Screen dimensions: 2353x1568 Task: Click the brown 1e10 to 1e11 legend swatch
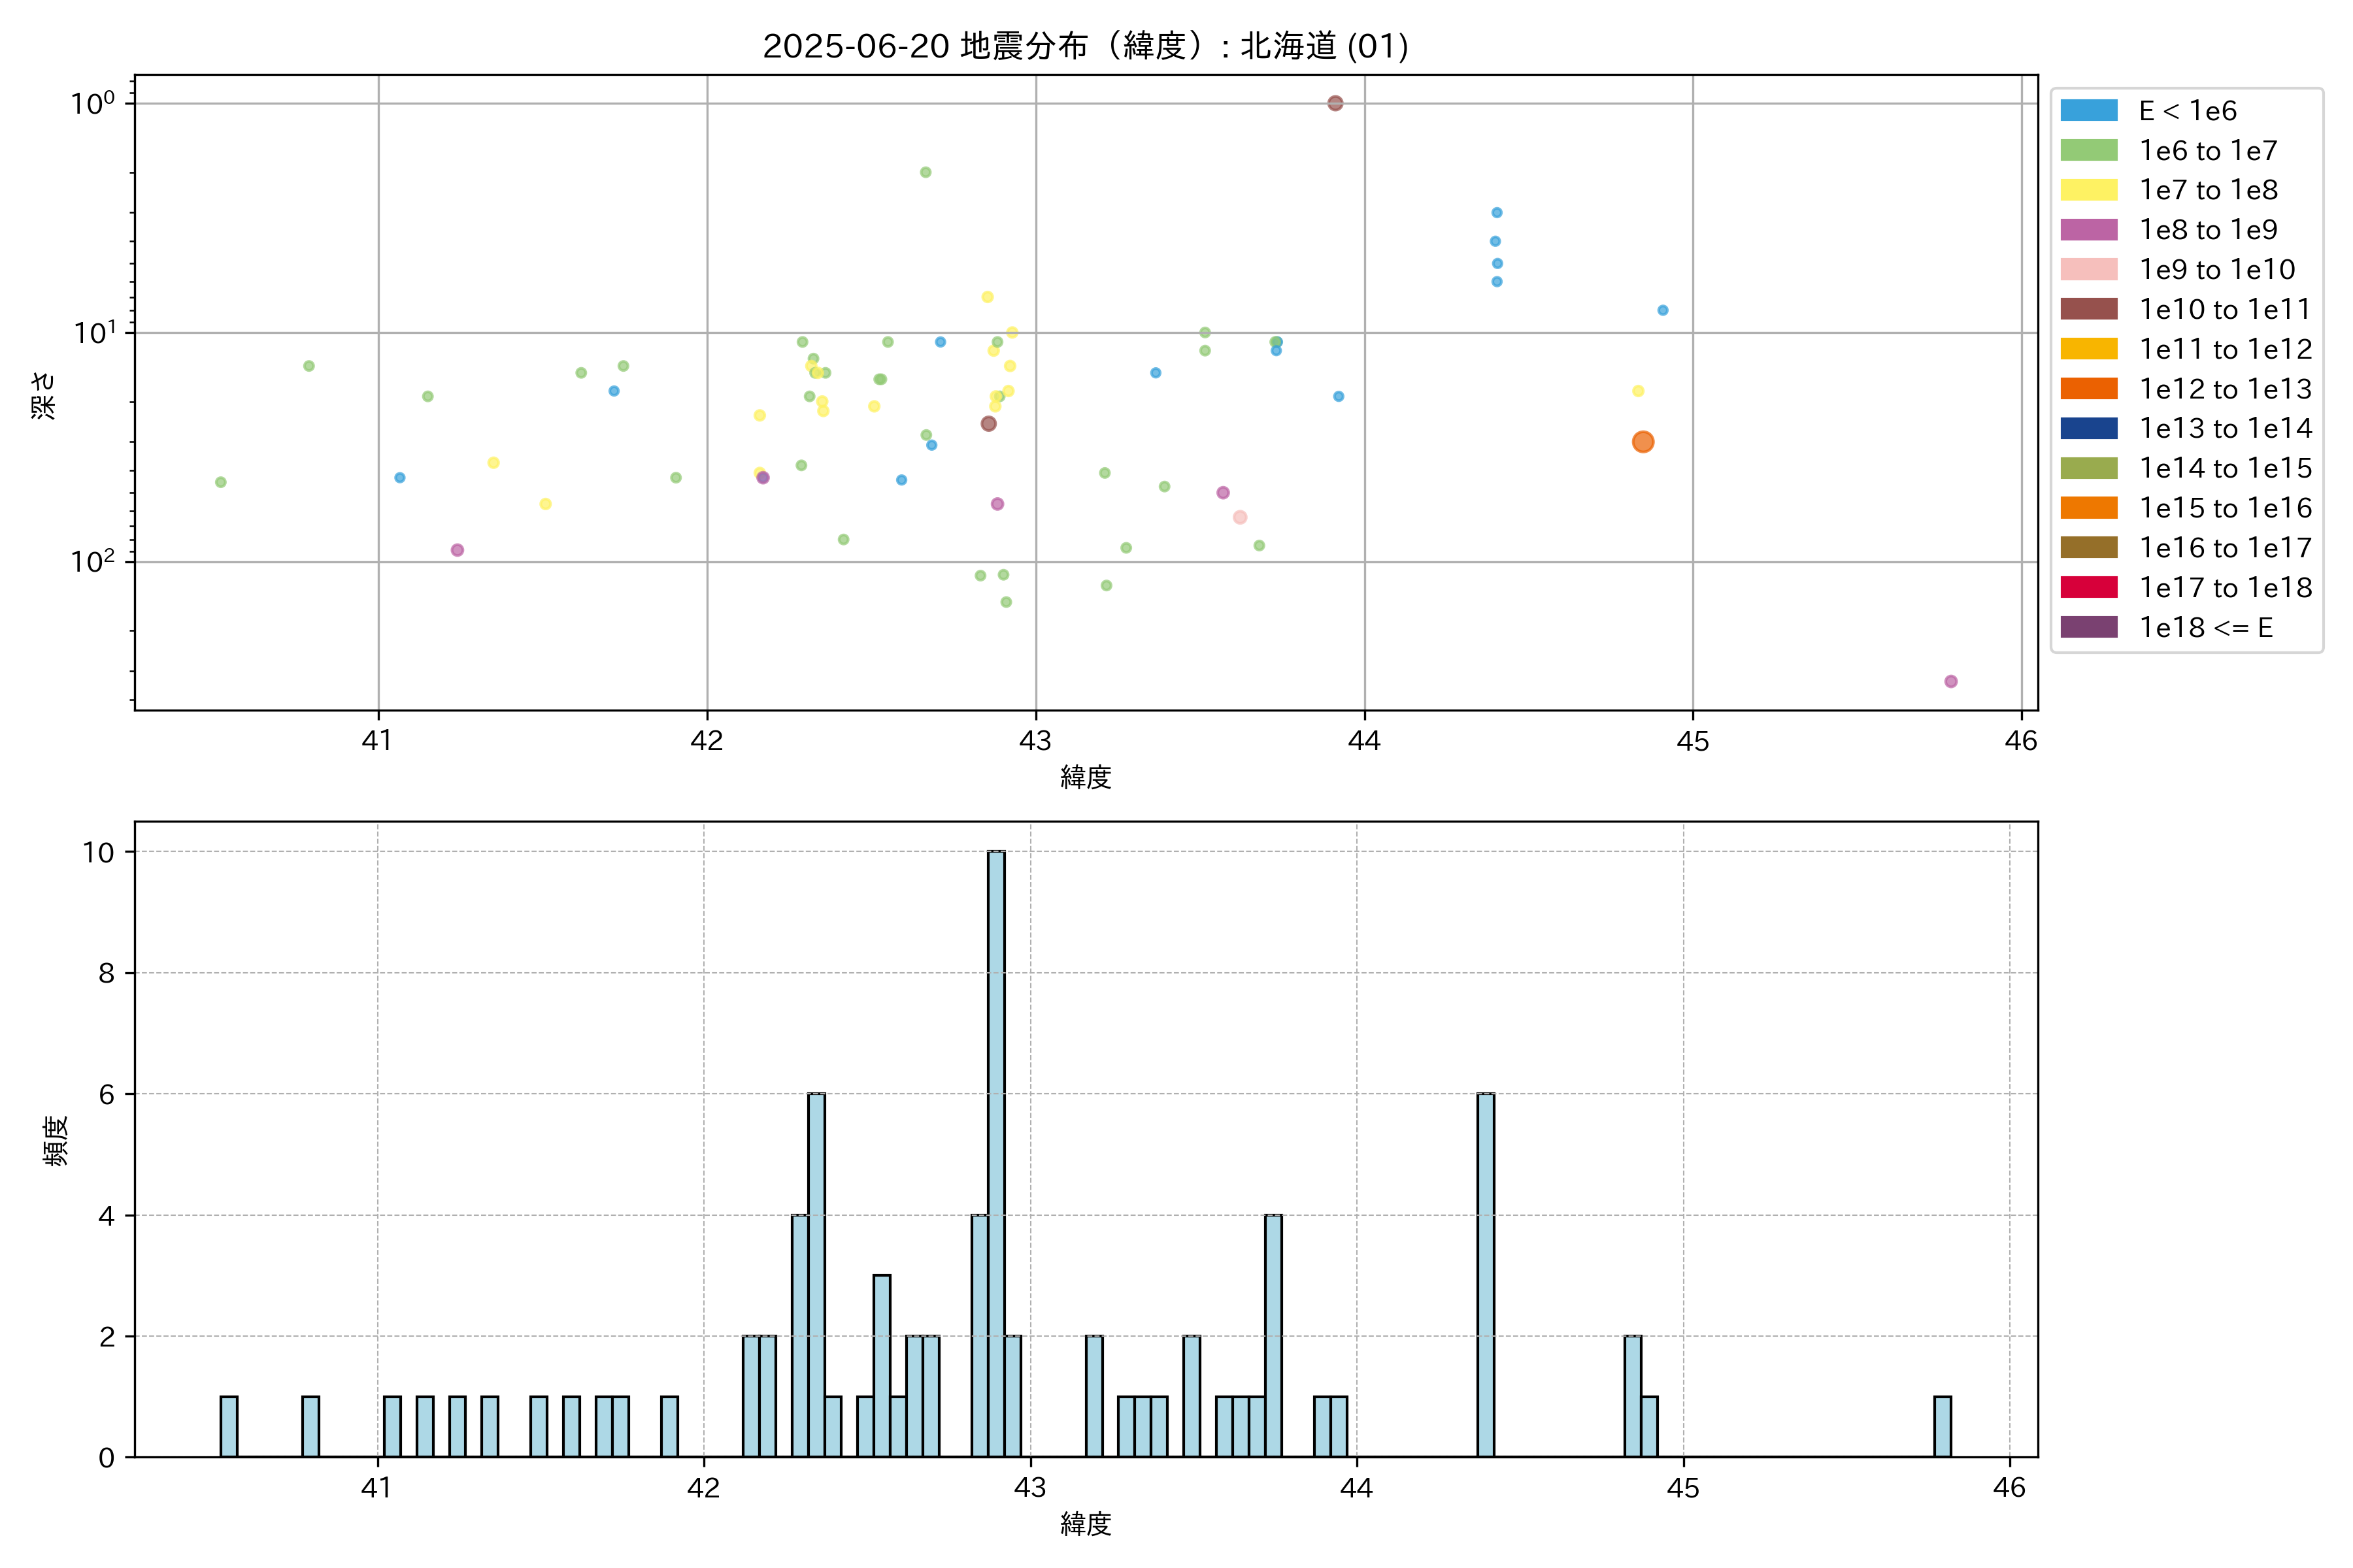point(2089,309)
